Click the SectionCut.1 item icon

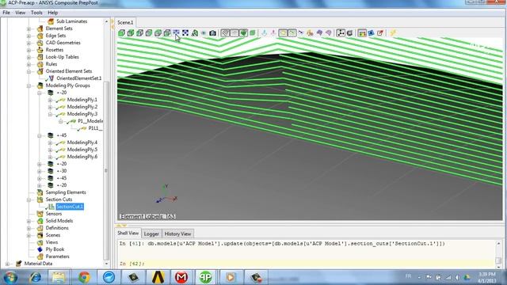click(51, 207)
